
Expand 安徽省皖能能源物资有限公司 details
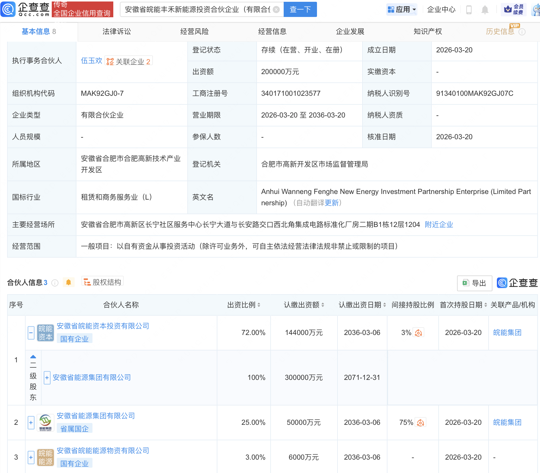coord(31,457)
